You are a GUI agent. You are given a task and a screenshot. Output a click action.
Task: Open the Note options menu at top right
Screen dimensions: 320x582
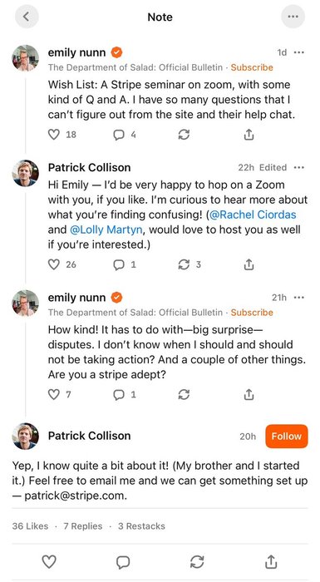point(293,17)
